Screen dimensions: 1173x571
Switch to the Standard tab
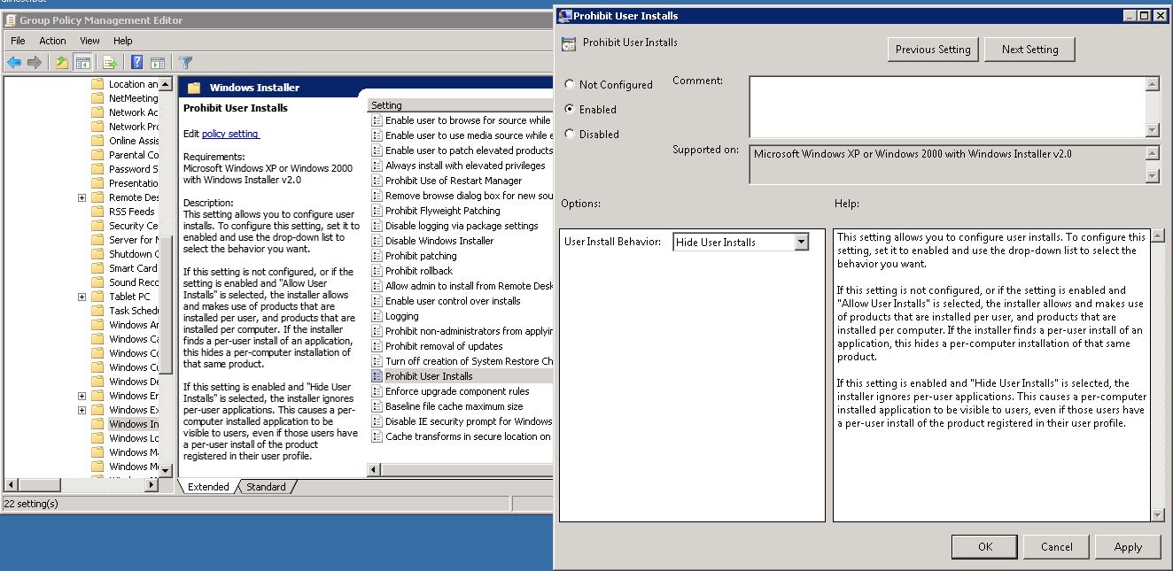coord(266,487)
